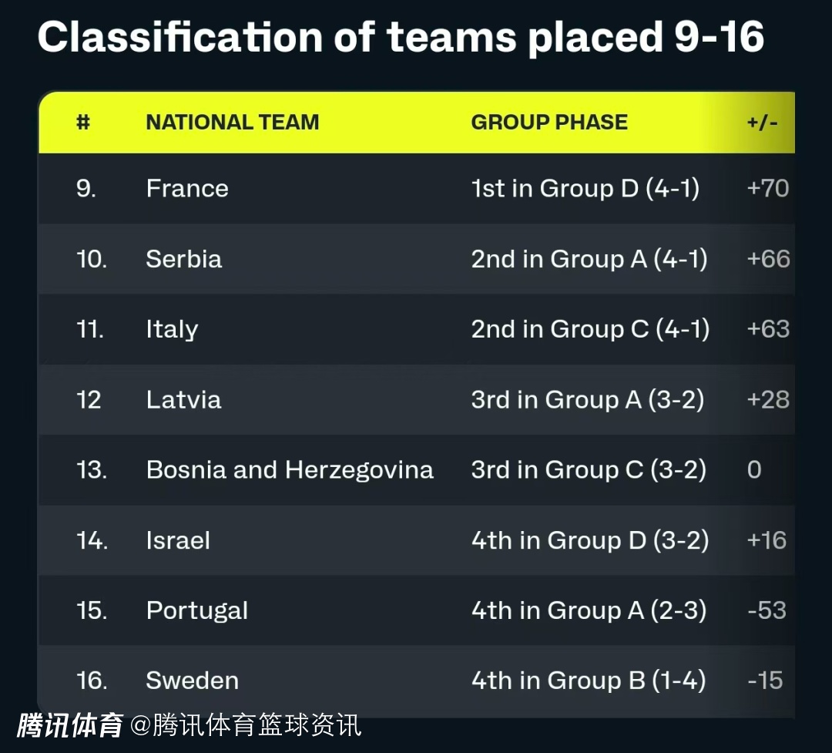Click Portugal's -53 point differential
832x753 pixels.
coord(767,610)
